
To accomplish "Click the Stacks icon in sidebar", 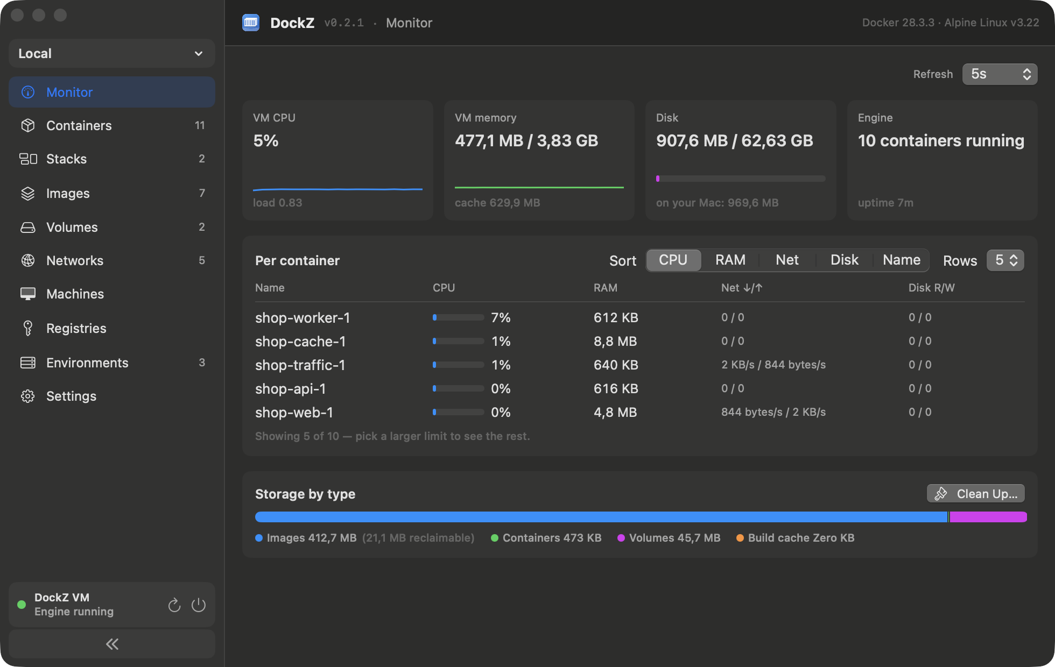I will pos(28,159).
